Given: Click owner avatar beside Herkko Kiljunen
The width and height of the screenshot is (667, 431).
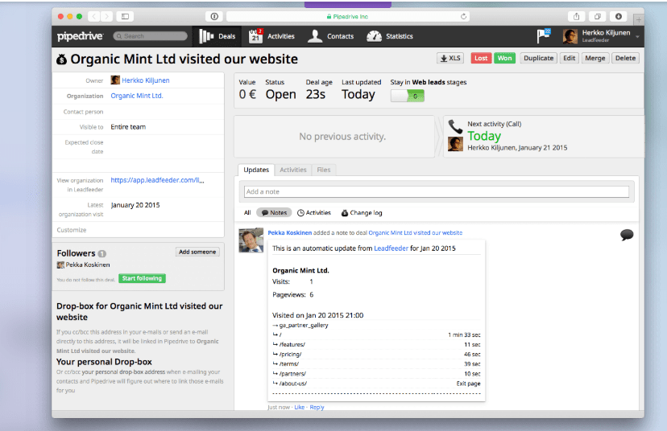Looking at the screenshot, I should [115, 80].
